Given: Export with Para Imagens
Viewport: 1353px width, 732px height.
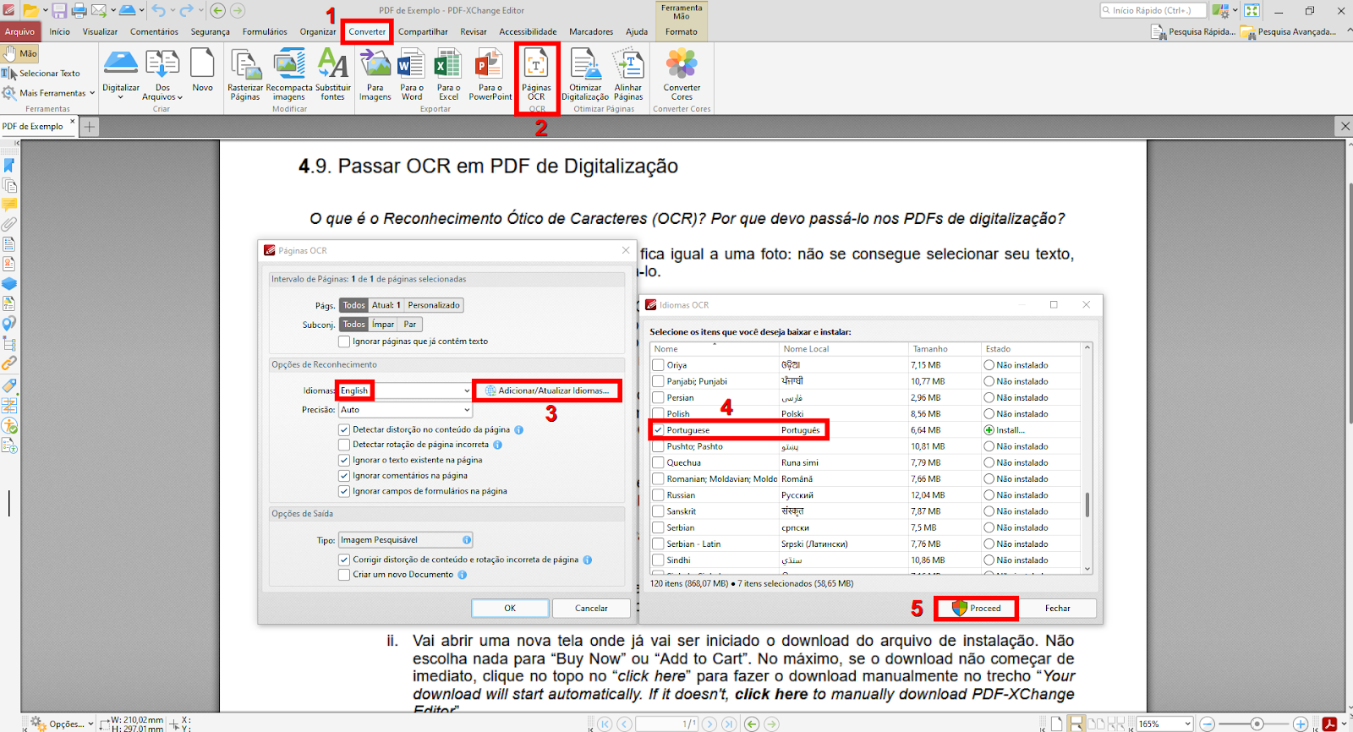Looking at the screenshot, I should click(x=375, y=74).
